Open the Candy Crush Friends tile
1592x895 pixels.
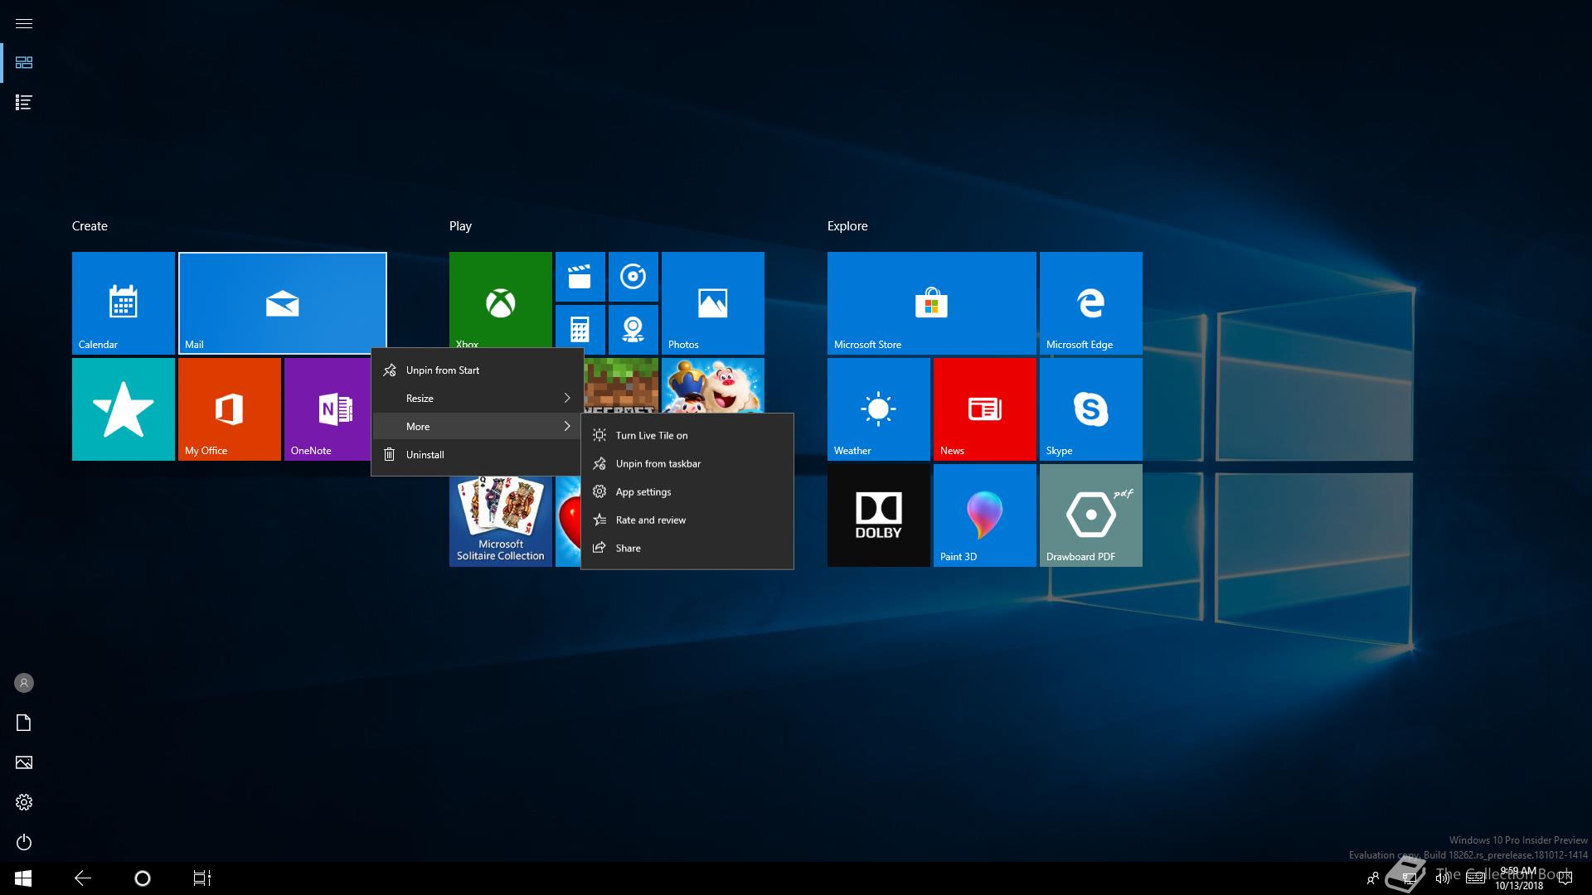click(712, 385)
